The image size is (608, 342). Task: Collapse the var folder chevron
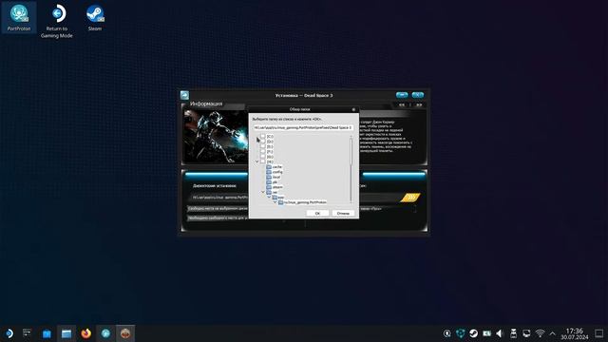click(263, 192)
